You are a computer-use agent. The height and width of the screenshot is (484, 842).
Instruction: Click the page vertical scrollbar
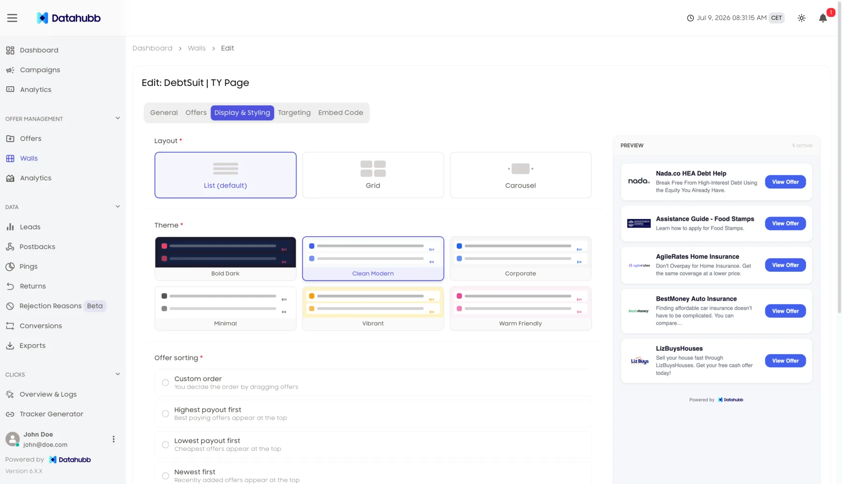(839, 157)
